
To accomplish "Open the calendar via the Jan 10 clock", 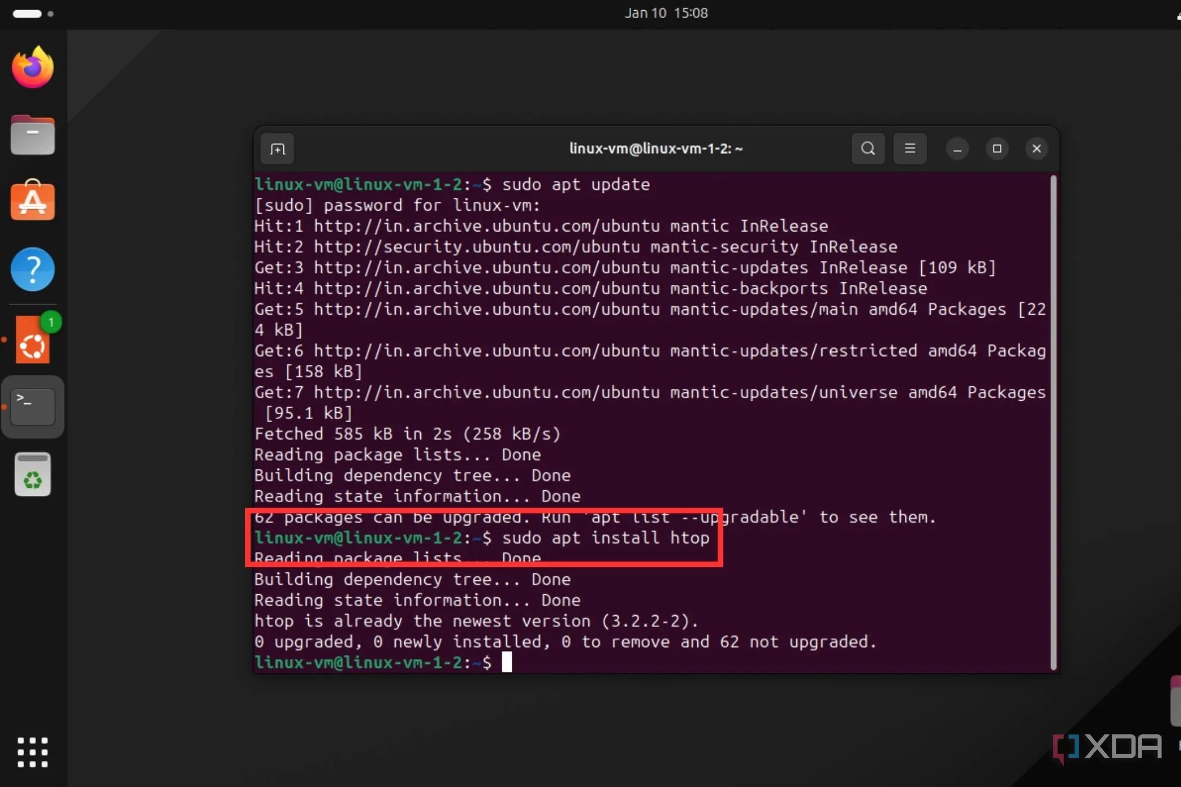I will pyautogui.click(x=665, y=12).
